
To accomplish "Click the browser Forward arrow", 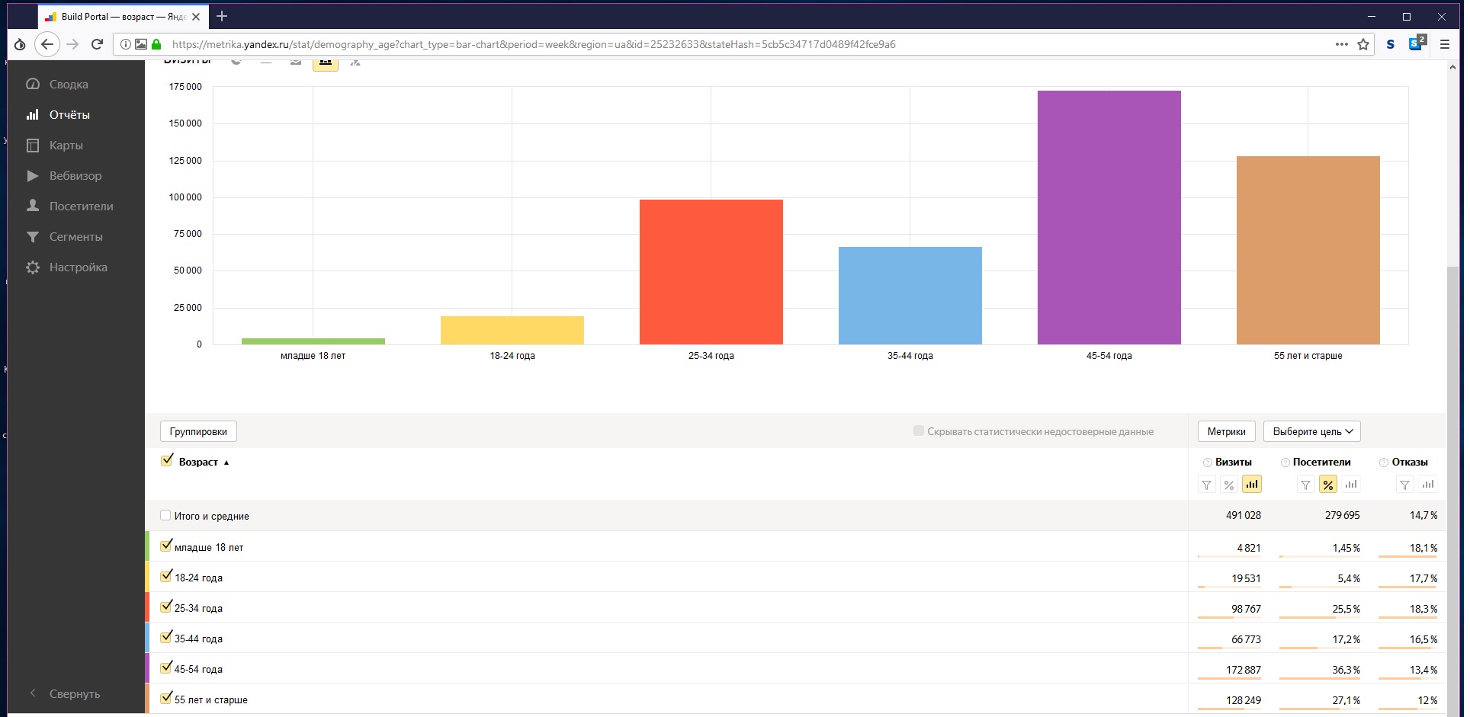I will [72, 44].
